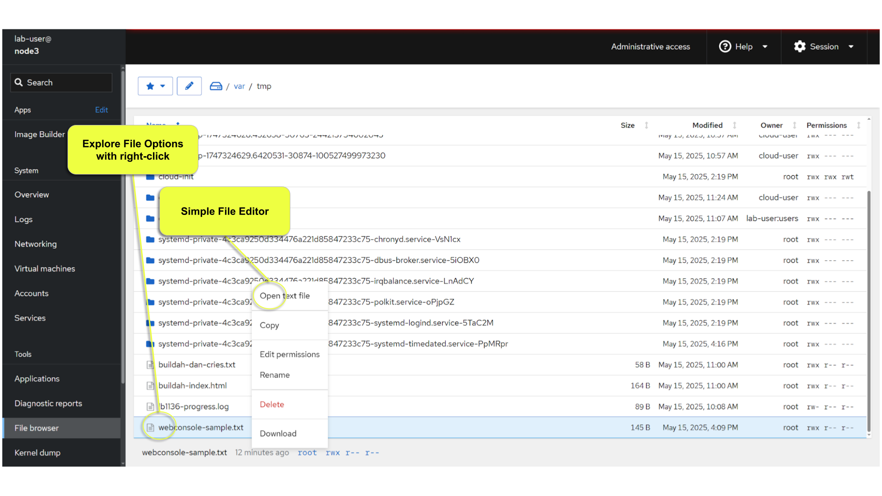
Task: Click the var breadcrumb link
Action: coord(239,86)
